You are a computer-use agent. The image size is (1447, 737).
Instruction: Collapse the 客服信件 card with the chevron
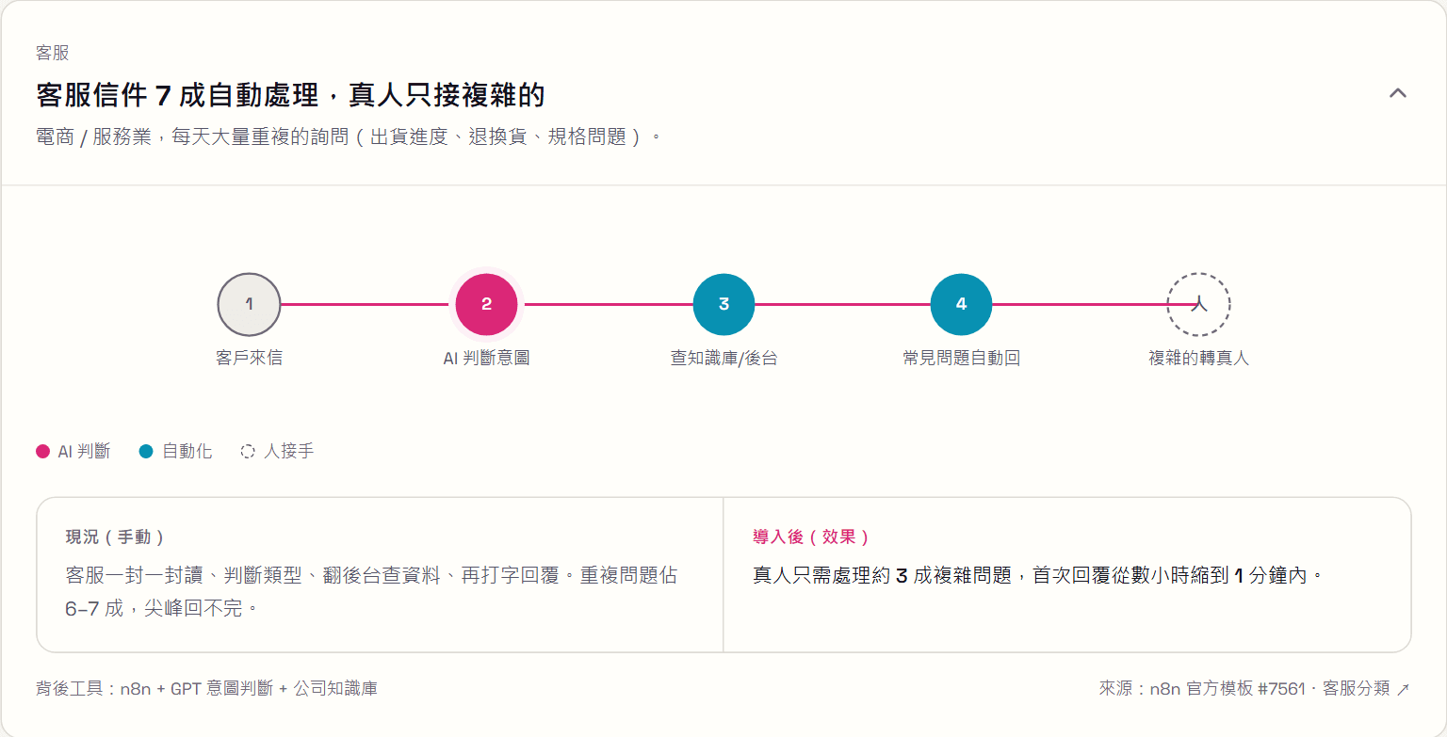pos(1398,93)
